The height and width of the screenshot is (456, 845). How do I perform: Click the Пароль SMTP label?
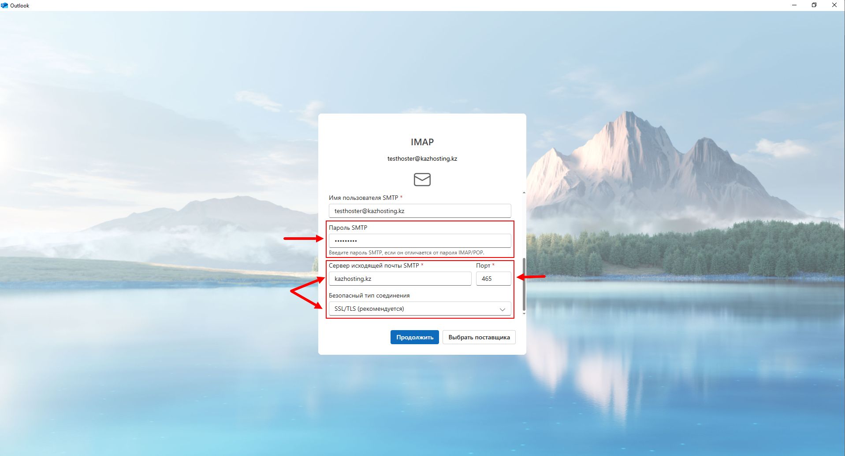[348, 228]
